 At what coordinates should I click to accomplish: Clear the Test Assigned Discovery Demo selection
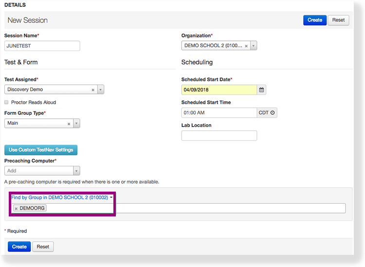pyautogui.click(x=93, y=90)
